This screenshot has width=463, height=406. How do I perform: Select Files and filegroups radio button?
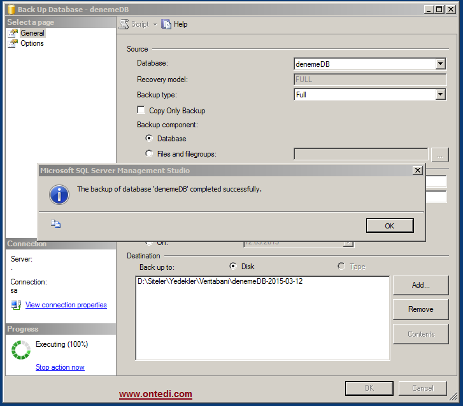pos(149,153)
